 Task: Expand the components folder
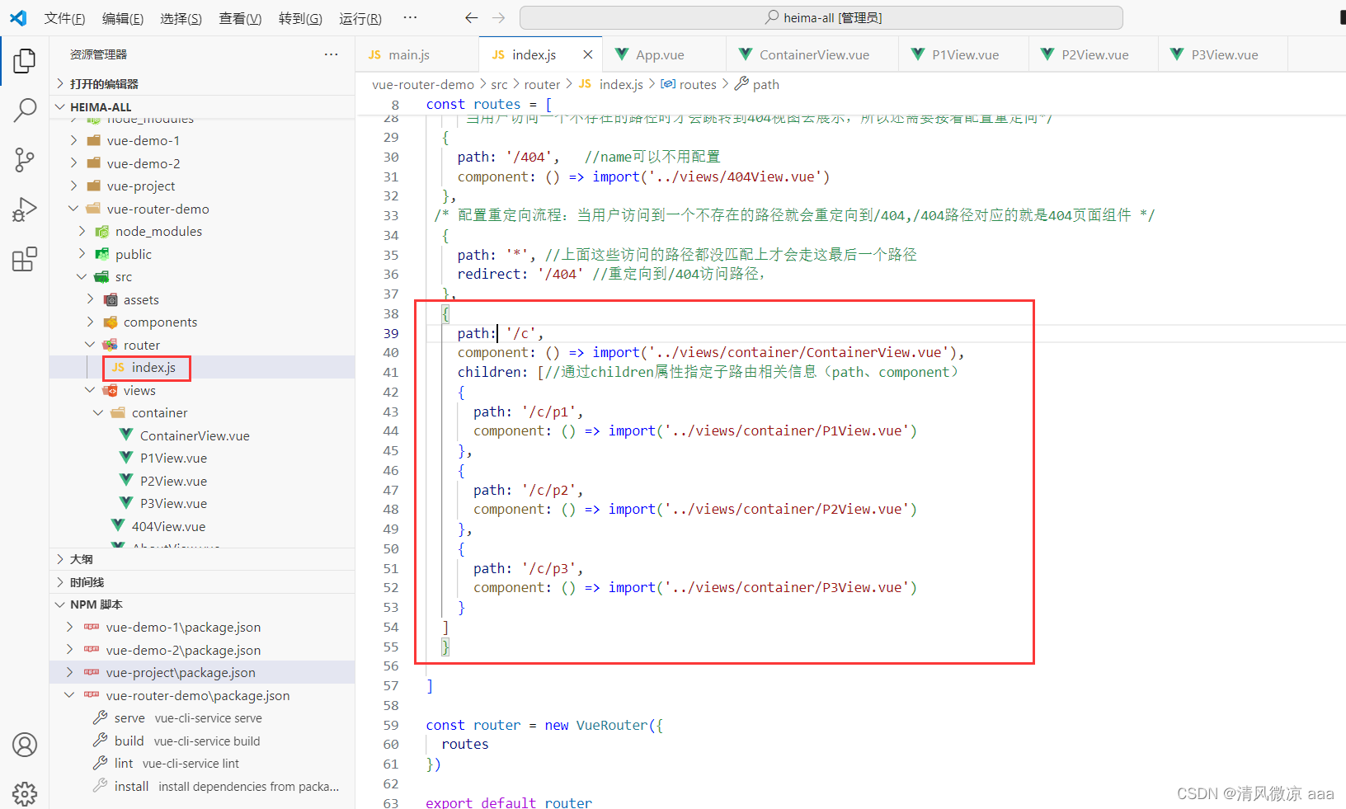(x=90, y=322)
